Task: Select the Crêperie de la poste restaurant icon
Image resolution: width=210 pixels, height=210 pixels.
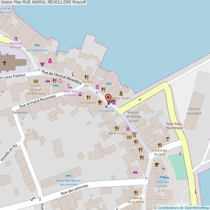Action: 136,193
